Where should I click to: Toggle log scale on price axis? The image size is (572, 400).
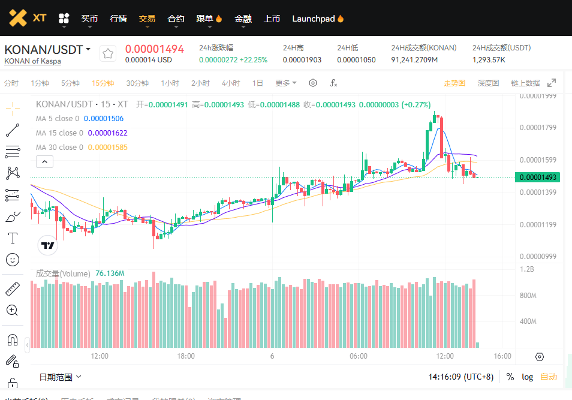[527, 377]
